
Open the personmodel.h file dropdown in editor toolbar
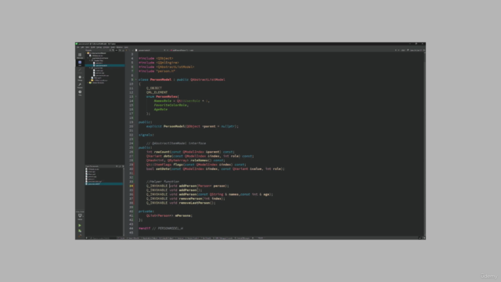click(x=152, y=50)
